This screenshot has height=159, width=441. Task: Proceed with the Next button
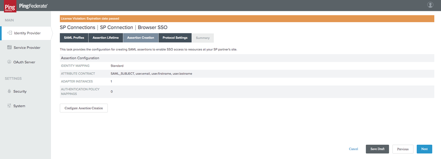click(424, 149)
